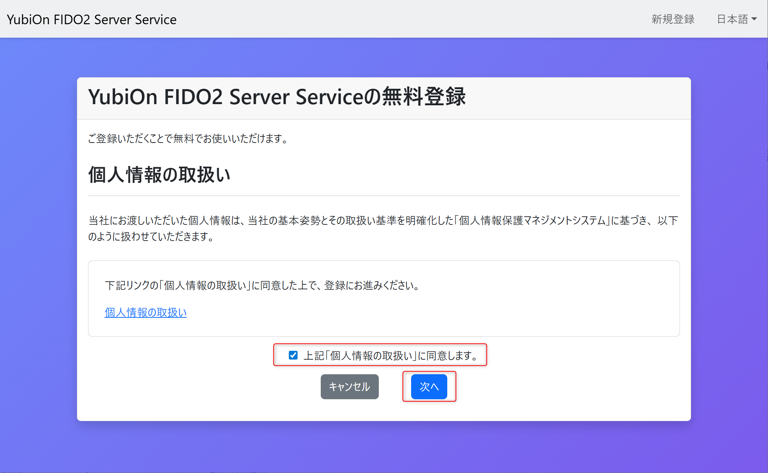Click the card title YubiOn FIDO2 Server Serviceの無料登録

(277, 96)
